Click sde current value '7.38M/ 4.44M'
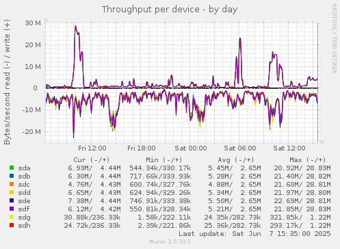This screenshot has height=249, width=340. [94, 201]
